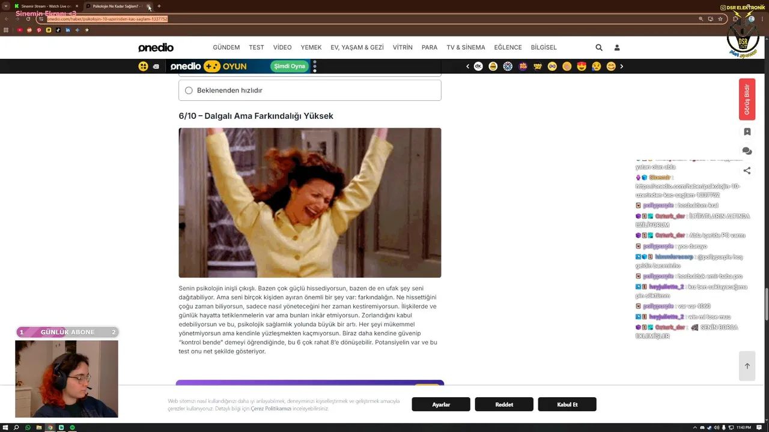Viewport: 769px width, 432px height.
Task: Open the TV & SİNEMA menu item
Action: pos(466,47)
